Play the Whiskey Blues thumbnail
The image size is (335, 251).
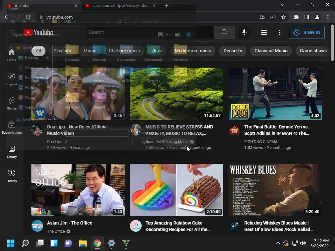click(x=275, y=190)
